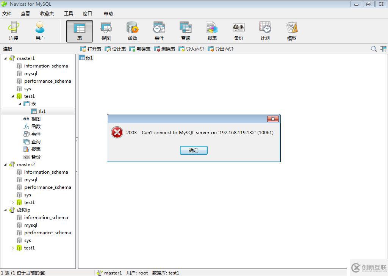
Task: Expand the test1 database under 虚拟ip
Action: coord(13,248)
